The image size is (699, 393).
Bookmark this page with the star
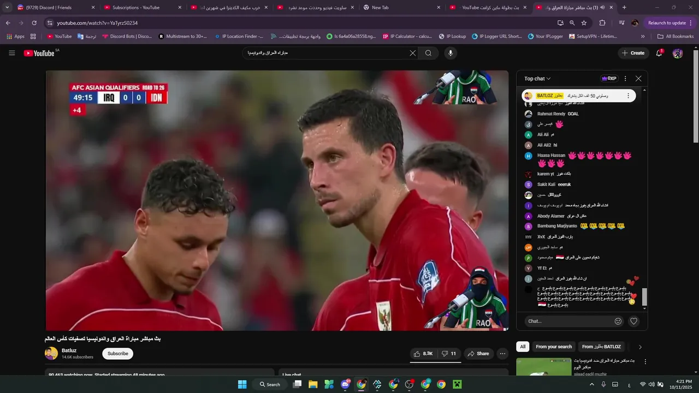point(584,23)
